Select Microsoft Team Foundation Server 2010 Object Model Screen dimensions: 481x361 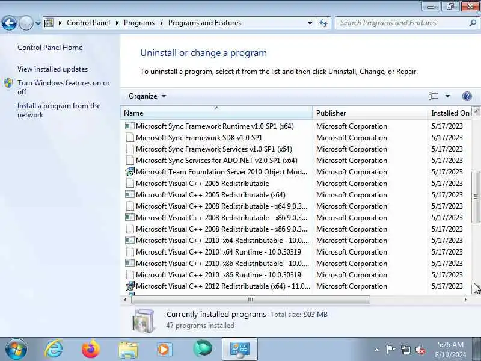tap(221, 172)
